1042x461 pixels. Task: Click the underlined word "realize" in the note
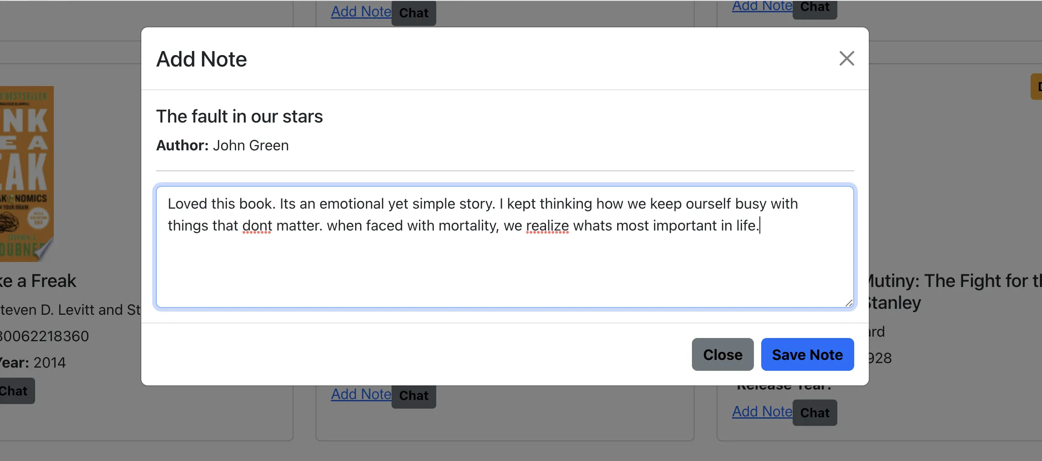pos(547,226)
